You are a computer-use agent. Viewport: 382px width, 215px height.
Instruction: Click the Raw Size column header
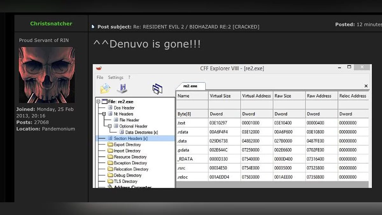coord(289,96)
